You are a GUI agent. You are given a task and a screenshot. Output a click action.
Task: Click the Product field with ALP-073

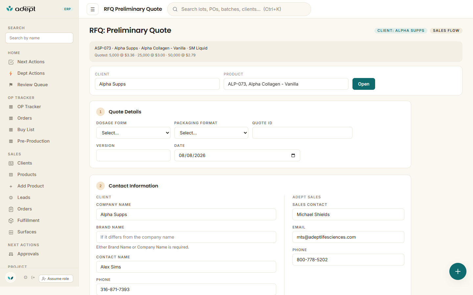coord(286,84)
